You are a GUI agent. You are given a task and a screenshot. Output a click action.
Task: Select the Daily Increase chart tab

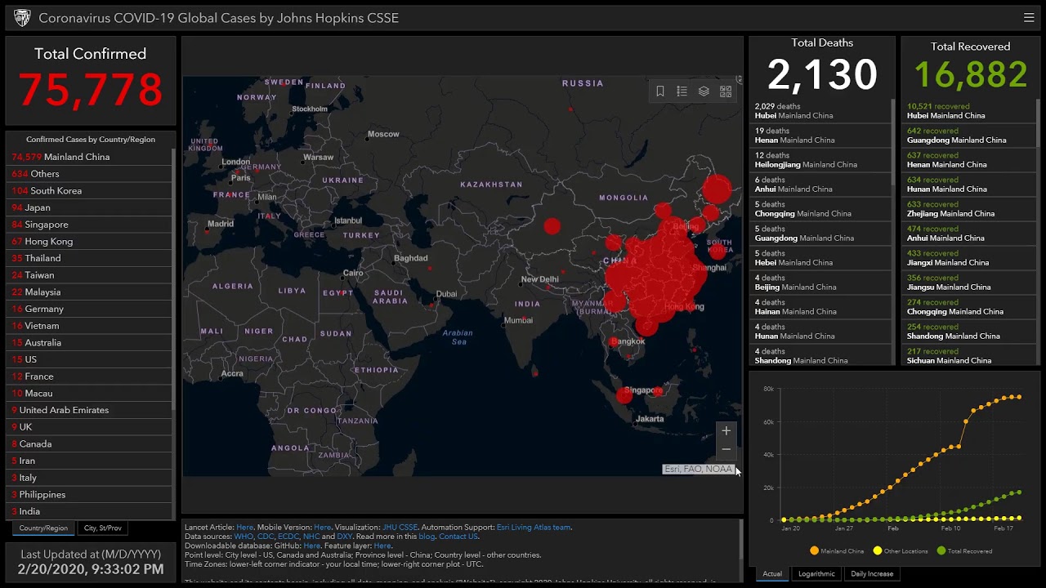coord(872,574)
